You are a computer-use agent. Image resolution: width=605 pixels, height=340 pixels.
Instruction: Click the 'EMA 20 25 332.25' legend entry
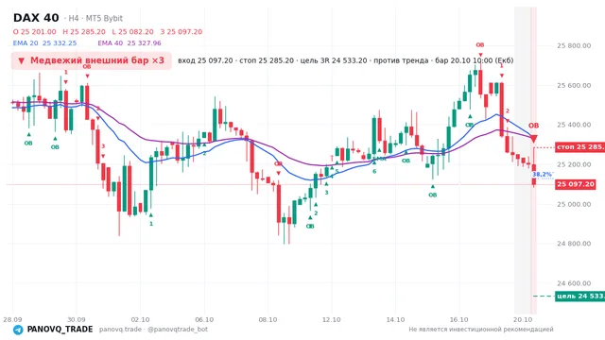[x=44, y=43]
